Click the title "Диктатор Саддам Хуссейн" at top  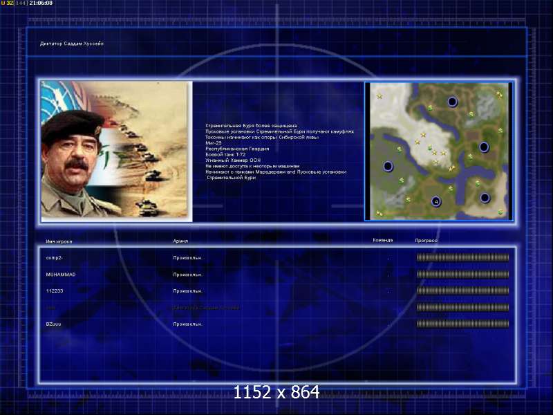coord(72,44)
